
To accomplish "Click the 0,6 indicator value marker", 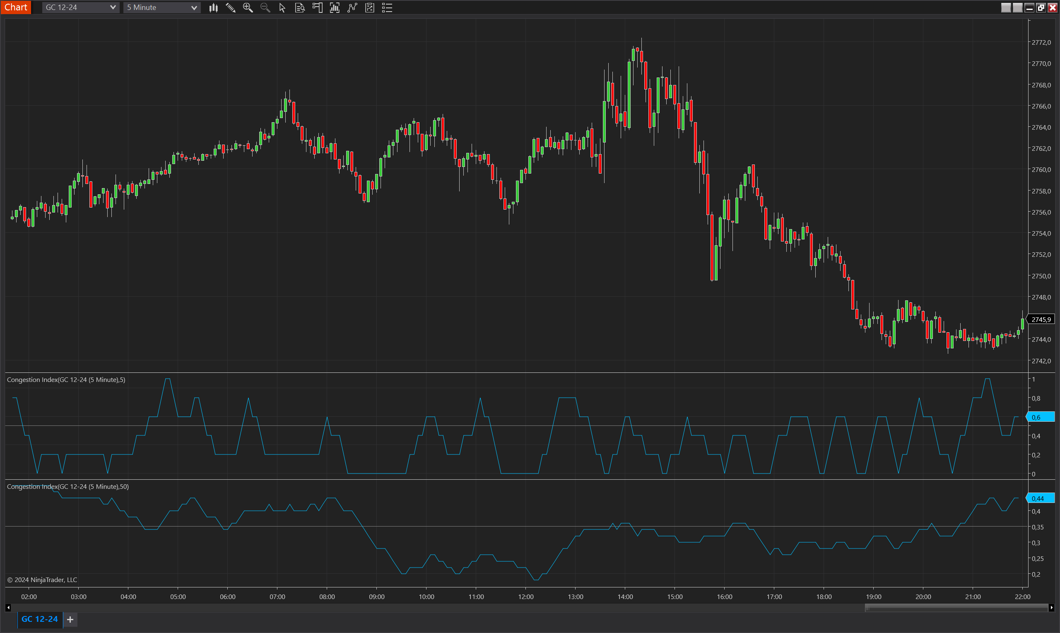I will [x=1041, y=417].
